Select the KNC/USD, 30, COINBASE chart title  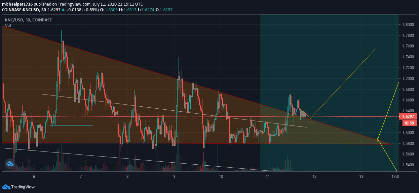pos(28,20)
